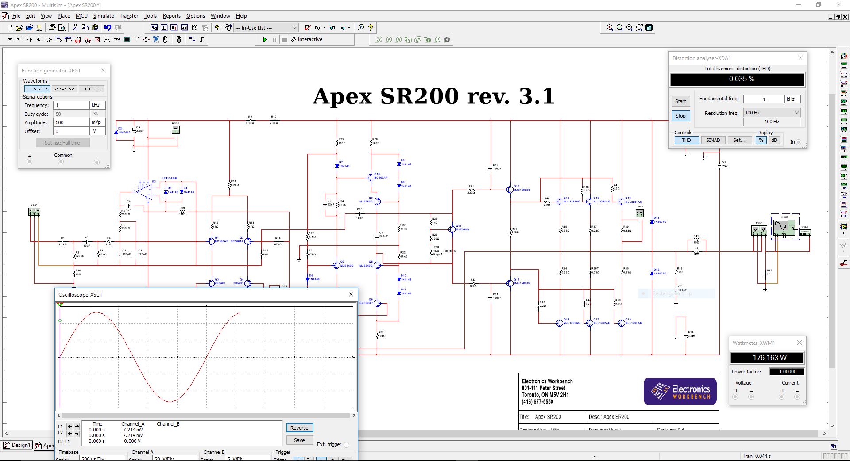
Task: Open the Transfer menu
Action: point(129,16)
